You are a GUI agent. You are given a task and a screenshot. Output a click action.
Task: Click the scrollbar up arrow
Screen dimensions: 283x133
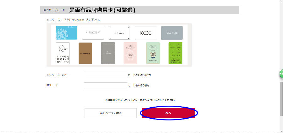coord(281,2)
